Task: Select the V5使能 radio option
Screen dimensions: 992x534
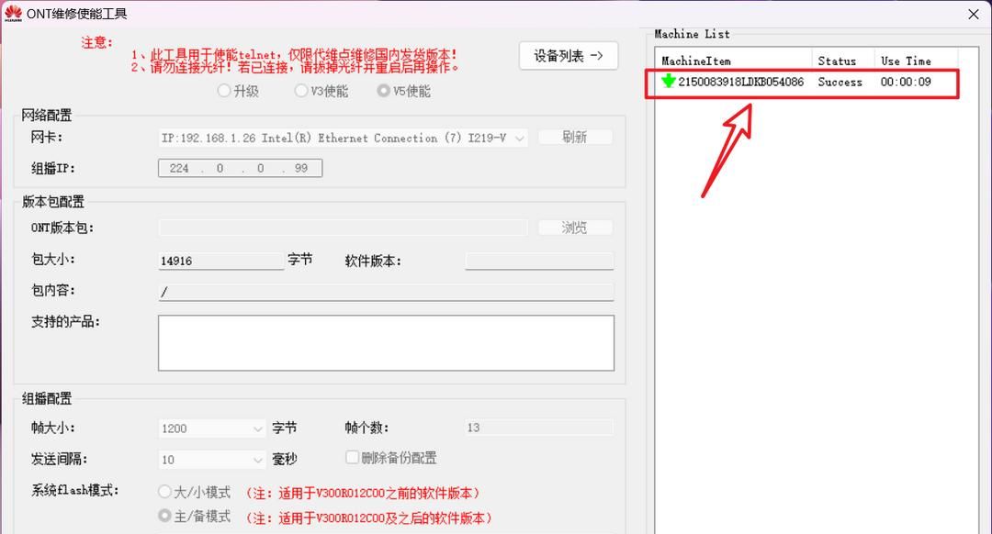Action: click(376, 90)
